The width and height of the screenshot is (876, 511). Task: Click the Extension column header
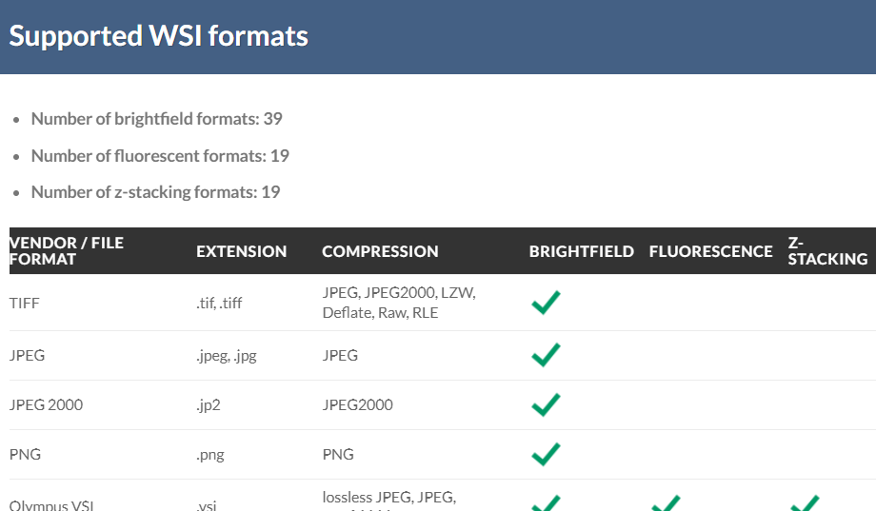point(241,251)
